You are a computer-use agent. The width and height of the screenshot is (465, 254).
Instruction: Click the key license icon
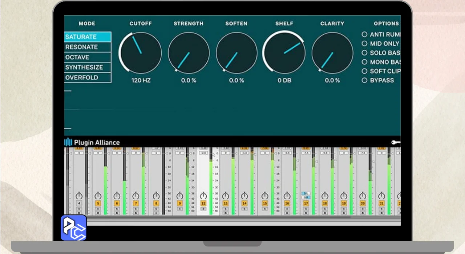coord(396,142)
